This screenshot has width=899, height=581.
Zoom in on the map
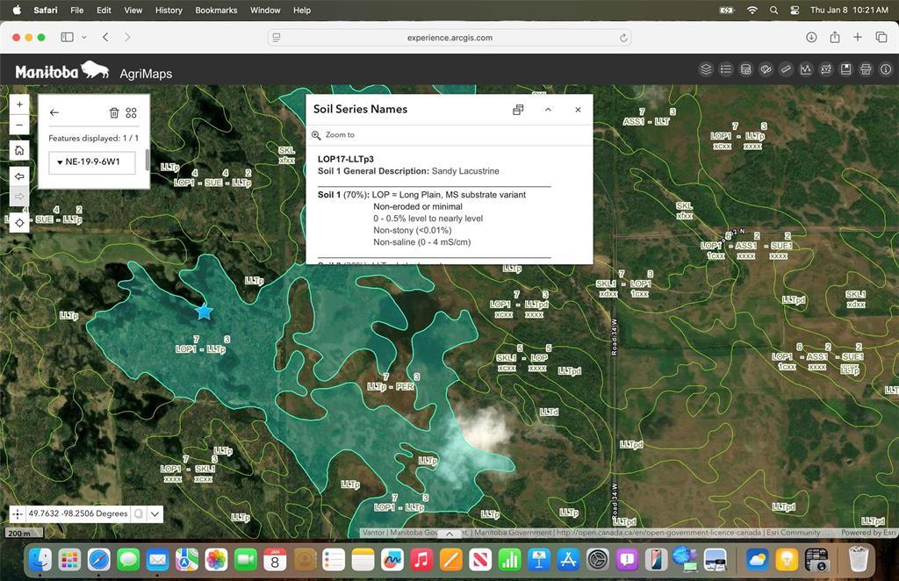(19, 104)
